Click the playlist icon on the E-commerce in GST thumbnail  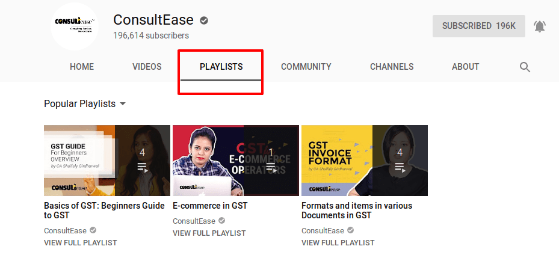271,167
